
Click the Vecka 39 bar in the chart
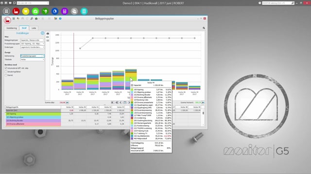[x=68, y=85]
